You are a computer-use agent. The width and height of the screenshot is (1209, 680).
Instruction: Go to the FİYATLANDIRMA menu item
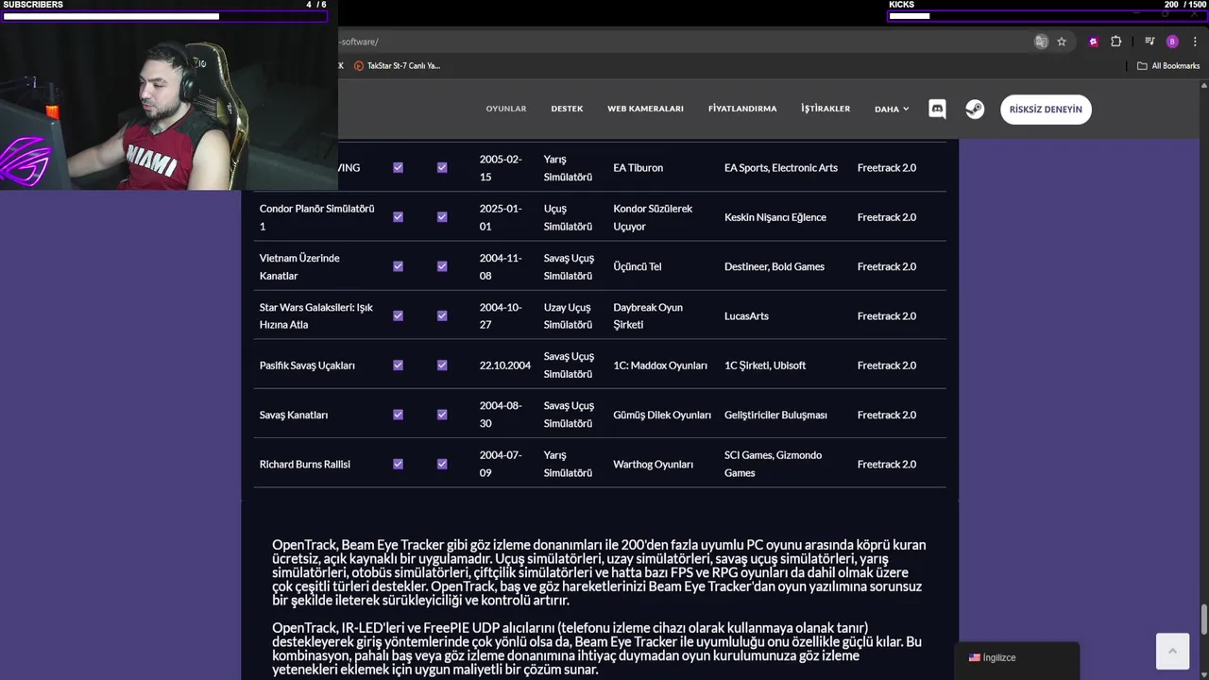tap(742, 109)
